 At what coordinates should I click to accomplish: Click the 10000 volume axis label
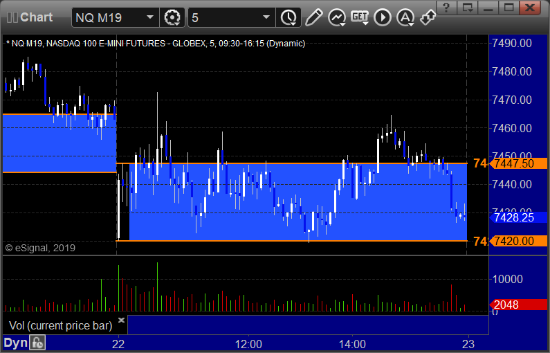(x=508, y=280)
